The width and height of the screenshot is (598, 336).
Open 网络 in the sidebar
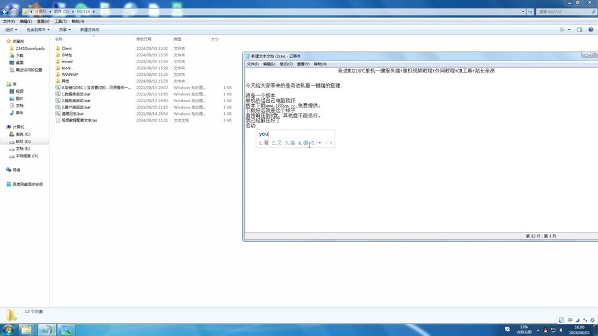tap(16, 170)
